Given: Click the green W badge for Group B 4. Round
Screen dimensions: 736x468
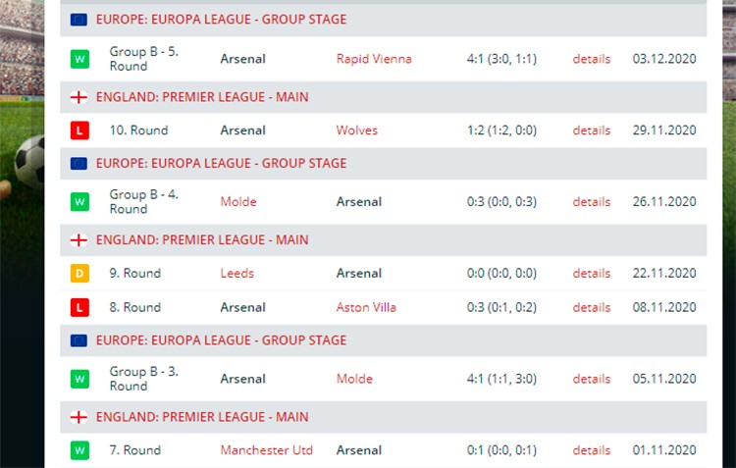Looking at the screenshot, I should click(79, 202).
